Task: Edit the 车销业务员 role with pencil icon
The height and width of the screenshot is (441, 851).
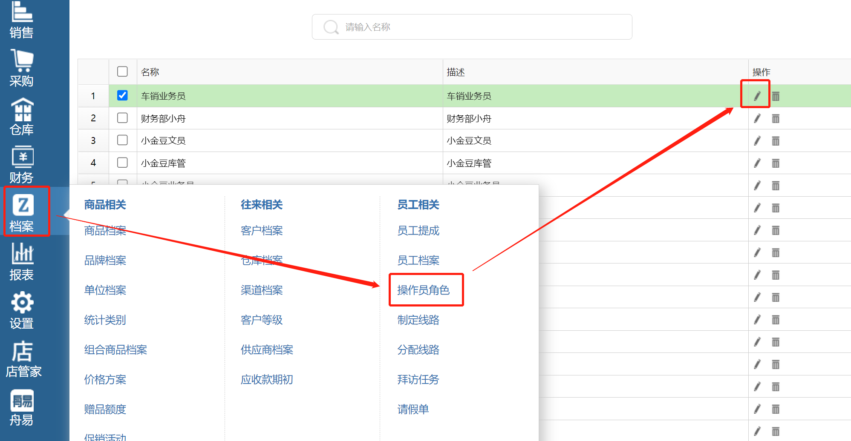Action: coord(757,96)
